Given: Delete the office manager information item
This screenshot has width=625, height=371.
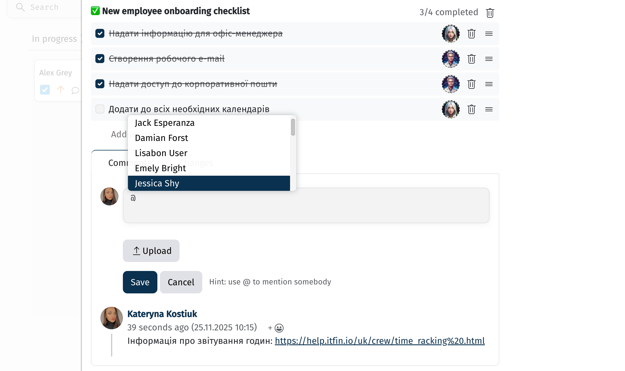Looking at the screenshot, I should [471, 34].
